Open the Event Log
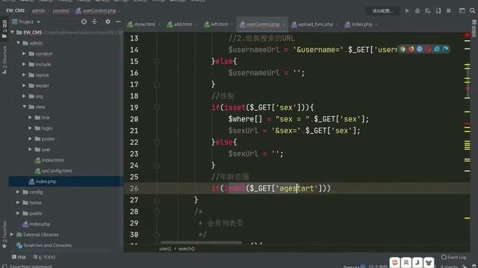478x268 pixels. pos(453,257)
